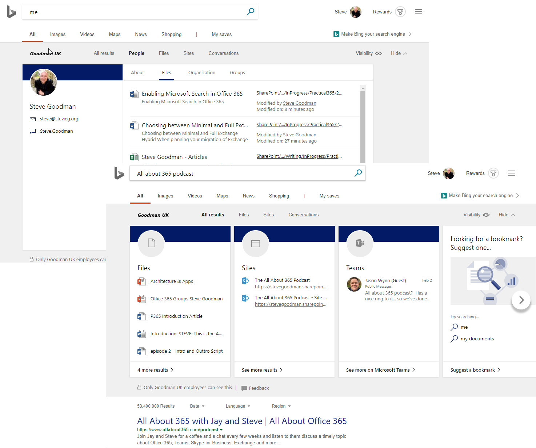Open Organization tab in profile card
Viewport: 536px width, 448px height.
[202, 73]
